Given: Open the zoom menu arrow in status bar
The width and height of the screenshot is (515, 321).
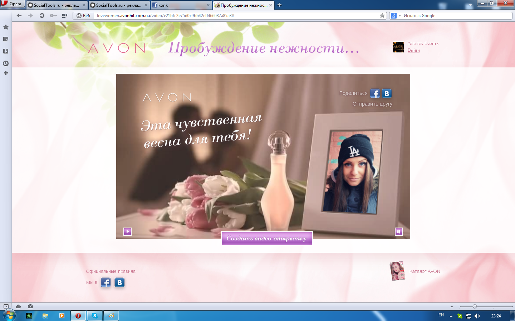Looking at the screenshot, I should click(x=452, y=306).
